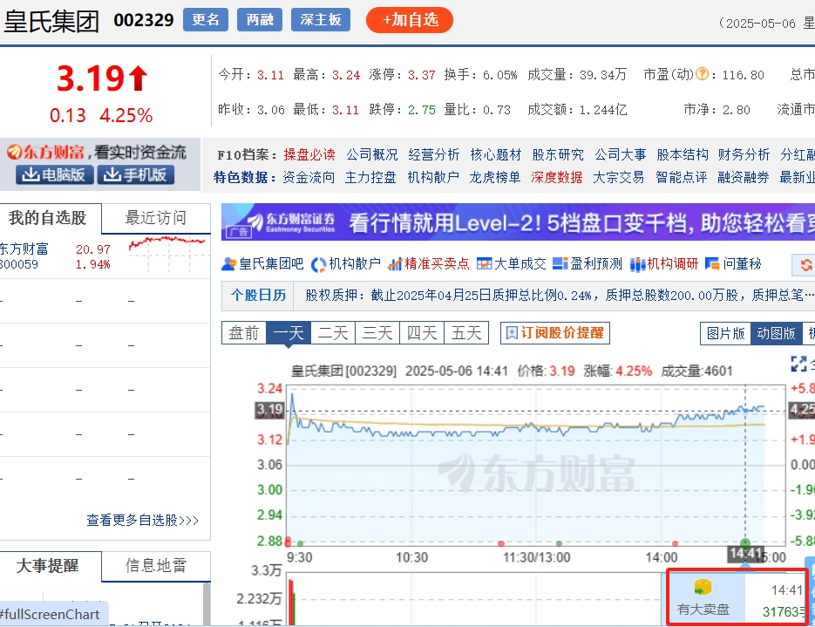
Task: Click the 皇氏集团吧 person icon
Action: [x=228, y=264]
